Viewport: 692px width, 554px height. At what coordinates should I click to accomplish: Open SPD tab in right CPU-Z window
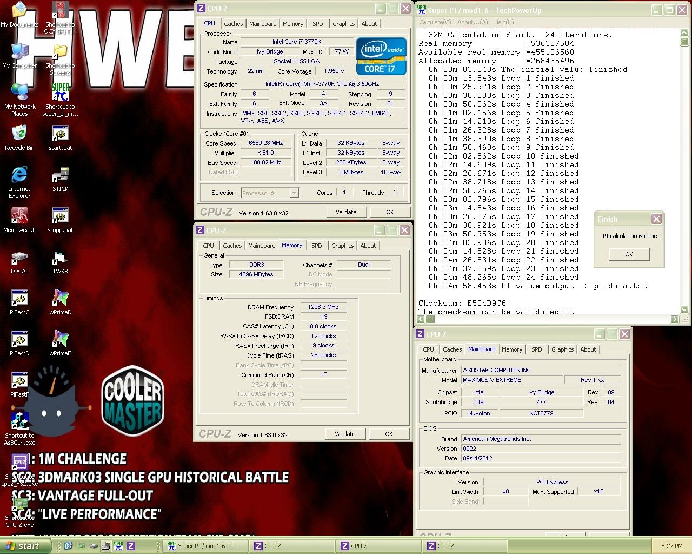point(536,349)
